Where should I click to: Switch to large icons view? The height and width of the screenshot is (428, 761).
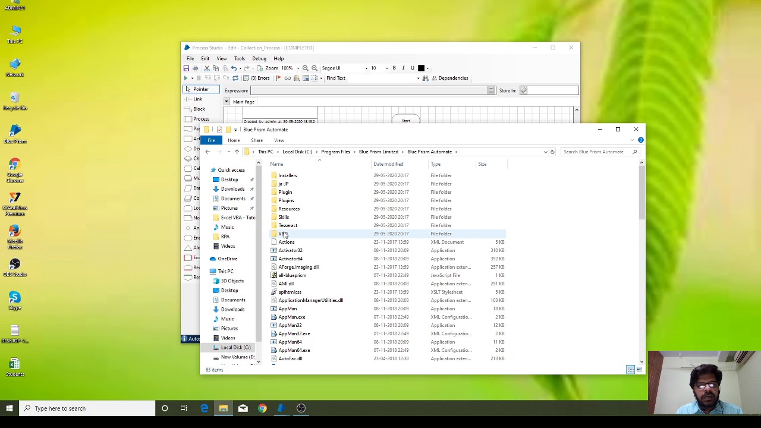(x=640, y=370)
